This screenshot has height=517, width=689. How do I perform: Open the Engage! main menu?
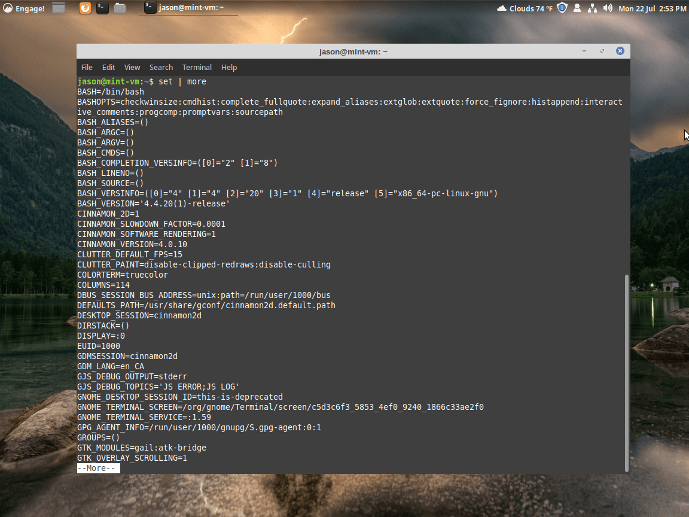24,8
